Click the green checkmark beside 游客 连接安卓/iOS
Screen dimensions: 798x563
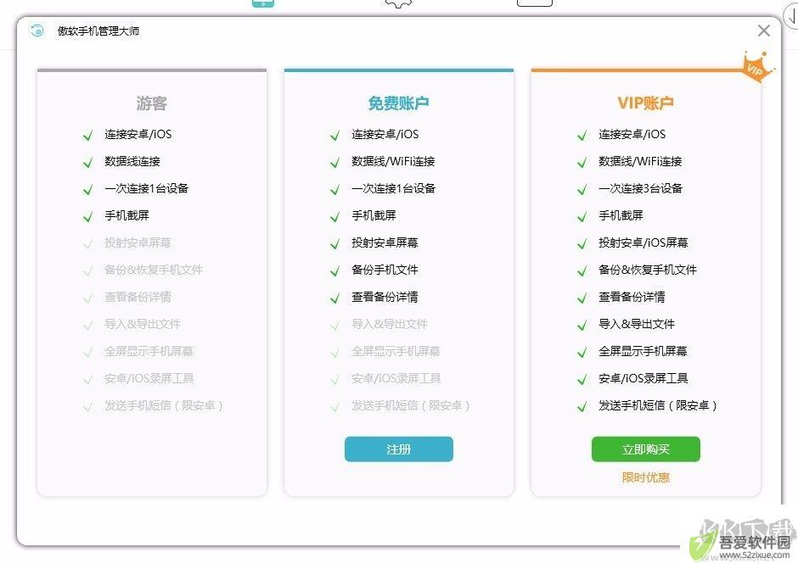pyautogui.click(x=88, y=136)
